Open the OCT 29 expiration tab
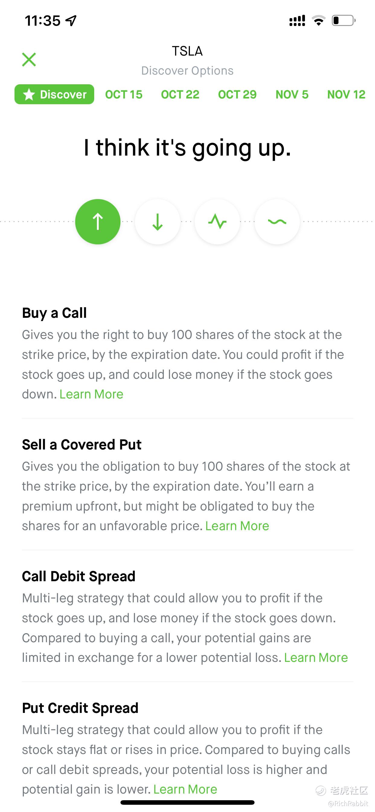The height and width of the screenshot is (812, 375). 237,94
